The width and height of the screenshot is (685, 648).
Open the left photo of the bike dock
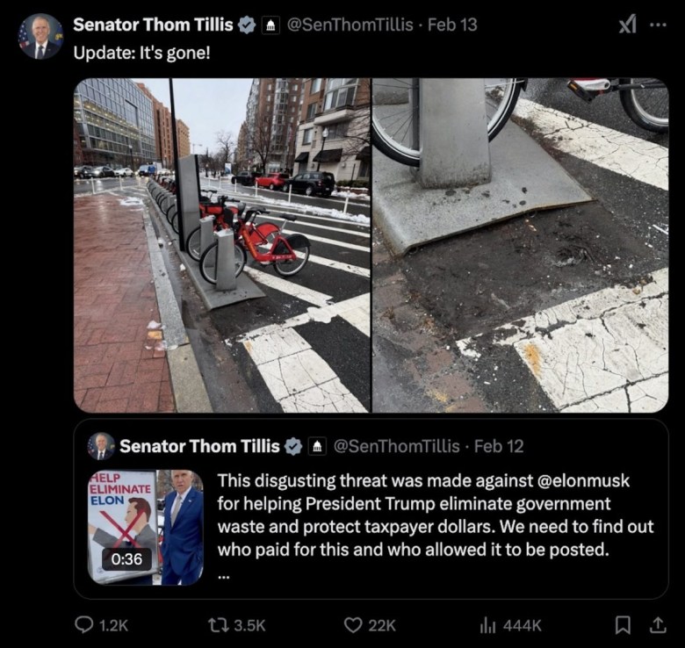pos(221,245)
